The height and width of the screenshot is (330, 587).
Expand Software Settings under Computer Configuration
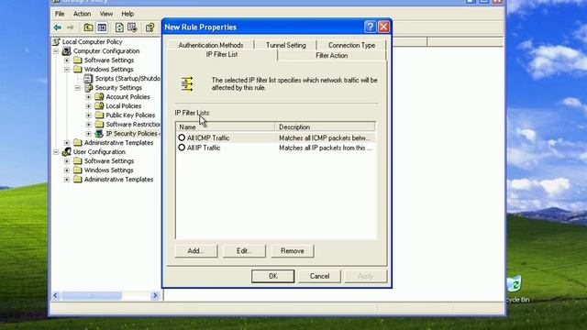coord(67,60)
